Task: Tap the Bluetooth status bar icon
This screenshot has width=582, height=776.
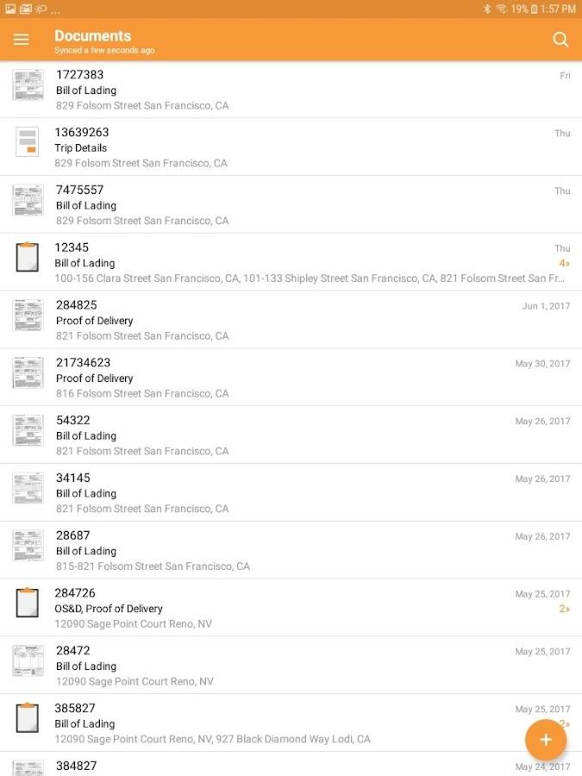Action: pyautogui.click(x=487, y=9)
